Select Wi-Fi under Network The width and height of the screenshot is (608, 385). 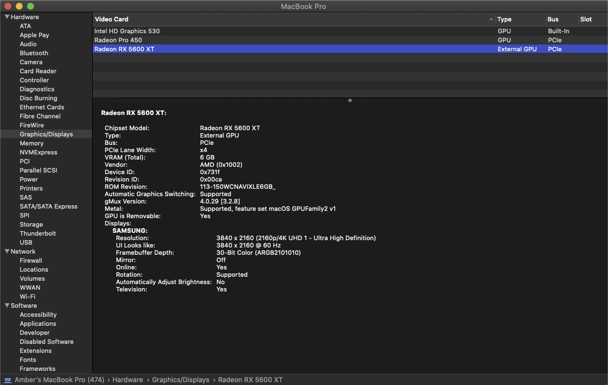tap(28, 297)
